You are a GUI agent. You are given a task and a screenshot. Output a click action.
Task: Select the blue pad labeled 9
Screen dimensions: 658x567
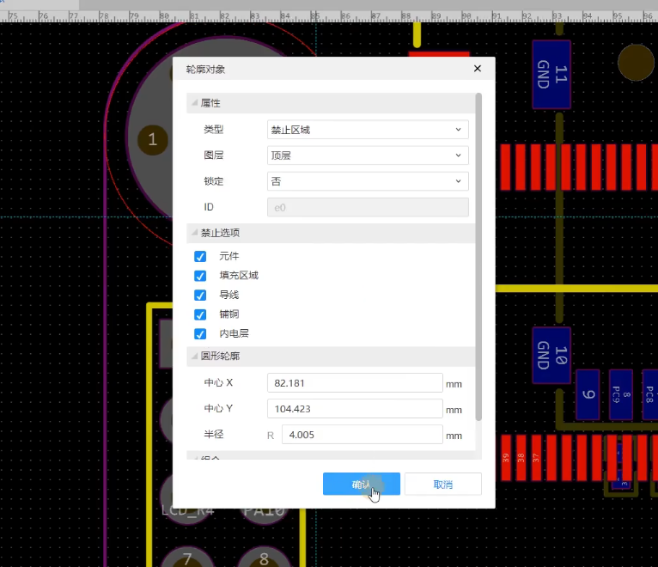pos(588,394)
